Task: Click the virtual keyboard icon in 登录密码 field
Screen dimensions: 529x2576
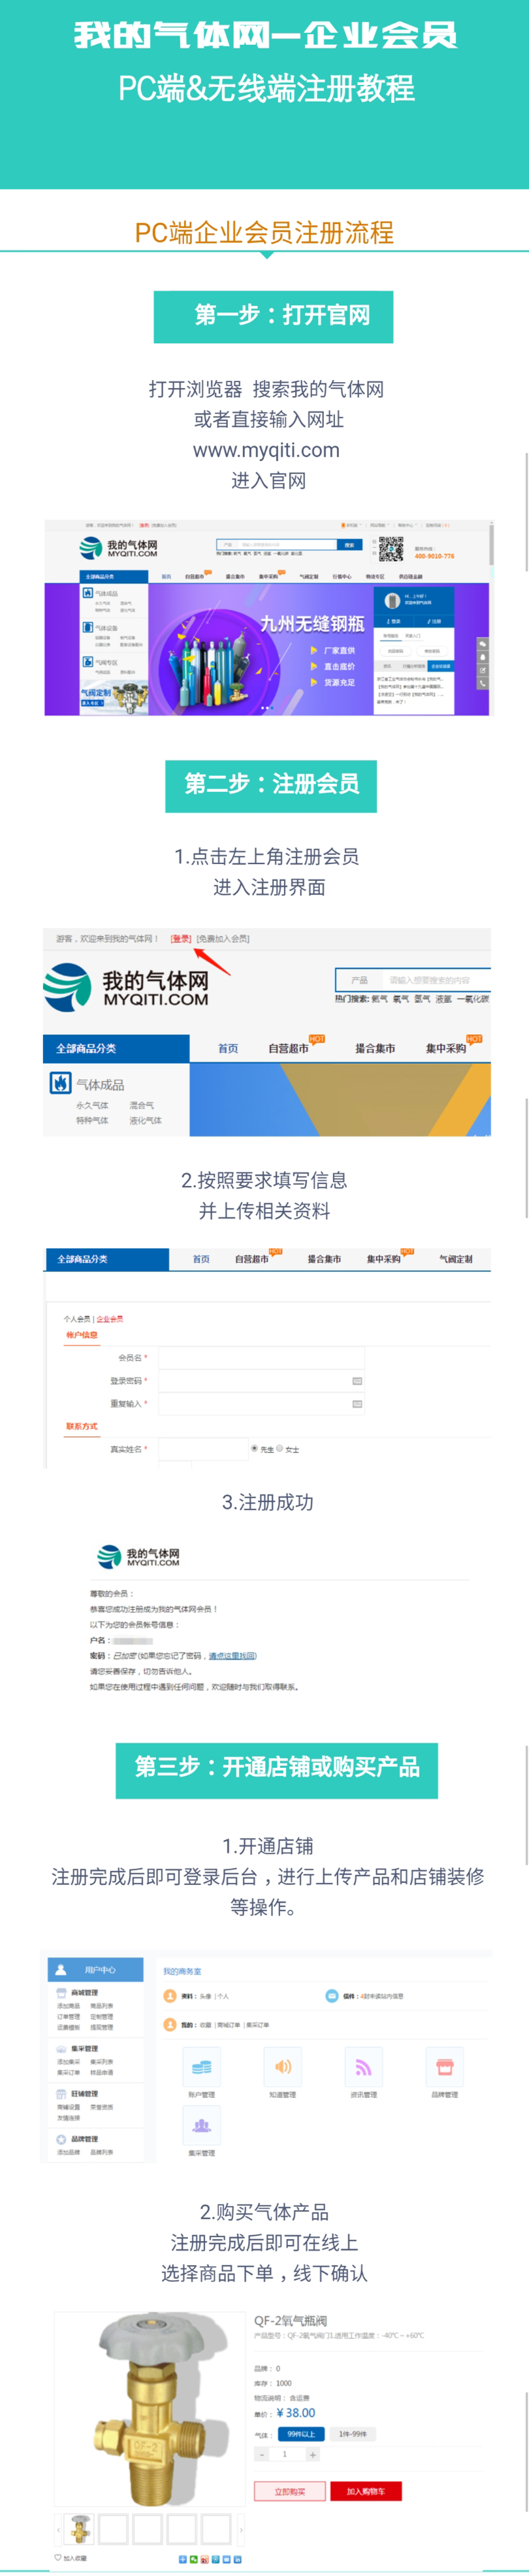Action: [357, 1381]
